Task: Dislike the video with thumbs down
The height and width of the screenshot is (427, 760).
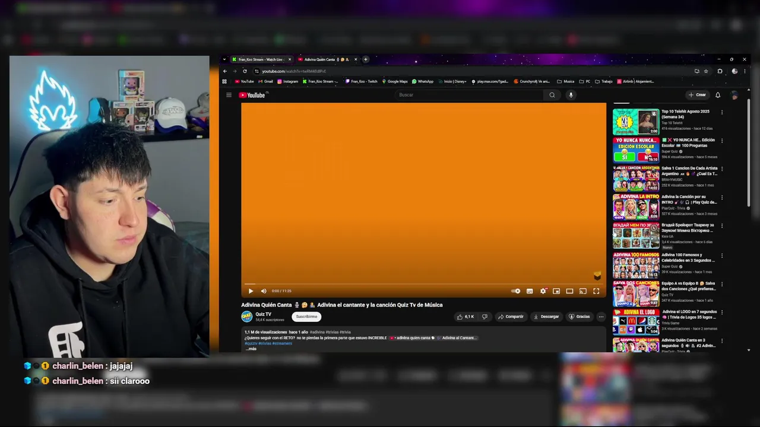Action: tap(484, 317)
